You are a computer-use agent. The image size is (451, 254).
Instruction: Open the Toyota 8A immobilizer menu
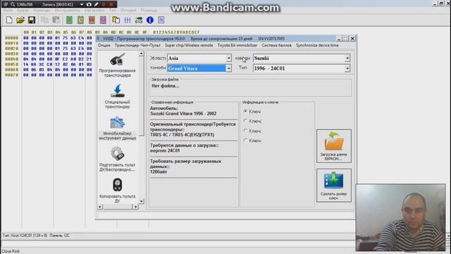tap(237, 45)
